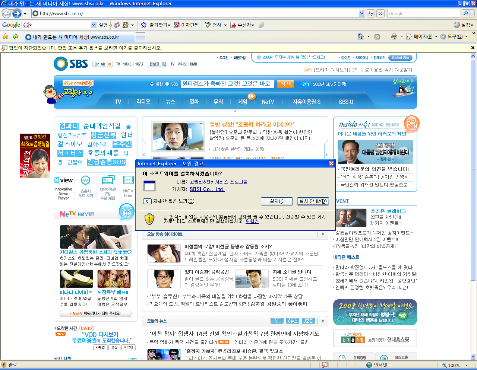Viewport: 477px width, 370px height.
Task: Click the 로그인 link
Action: (x=224, y=58)
